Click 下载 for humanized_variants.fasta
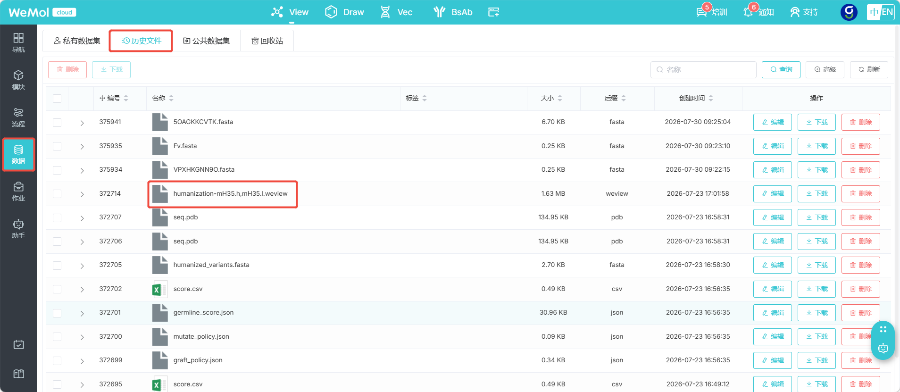 817,265
